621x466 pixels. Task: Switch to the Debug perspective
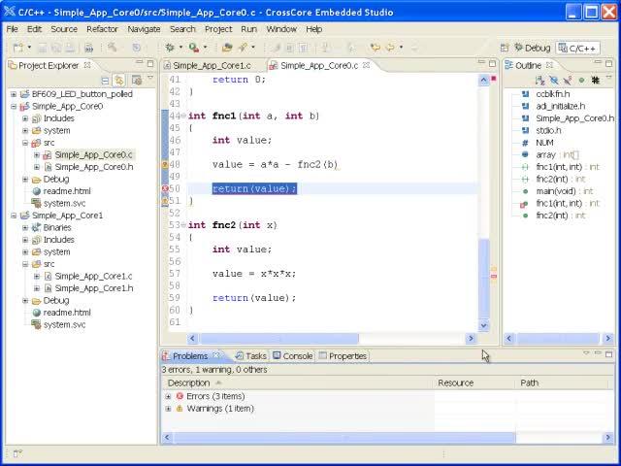[x=533, y=48]
